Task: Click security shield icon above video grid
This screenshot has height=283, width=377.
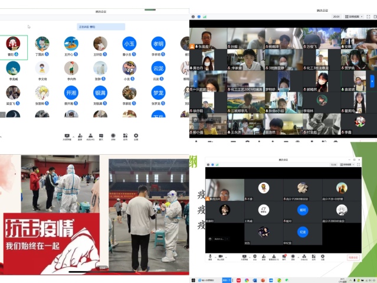Action: pyautogui.click(x=198, y=17)
